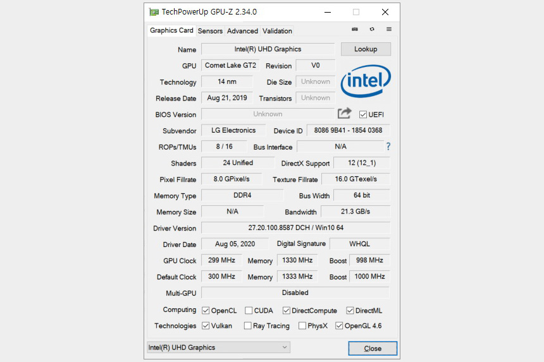The image size is (544, 362).
Task: Switch to the Advanced tab
Action: click(242, 31)
